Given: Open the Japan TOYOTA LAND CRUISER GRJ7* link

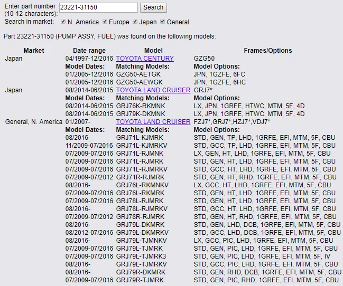Looking at the screenshot, I should (153, 90).
